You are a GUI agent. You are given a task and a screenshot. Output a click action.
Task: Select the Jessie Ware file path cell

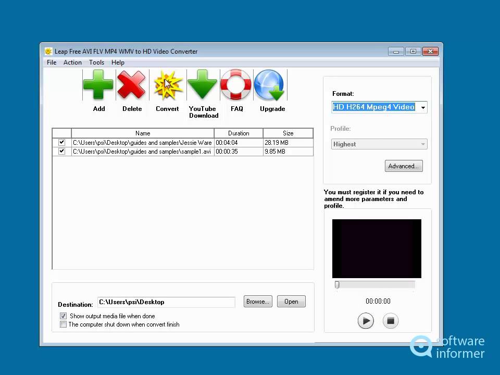tap(143, 143)
